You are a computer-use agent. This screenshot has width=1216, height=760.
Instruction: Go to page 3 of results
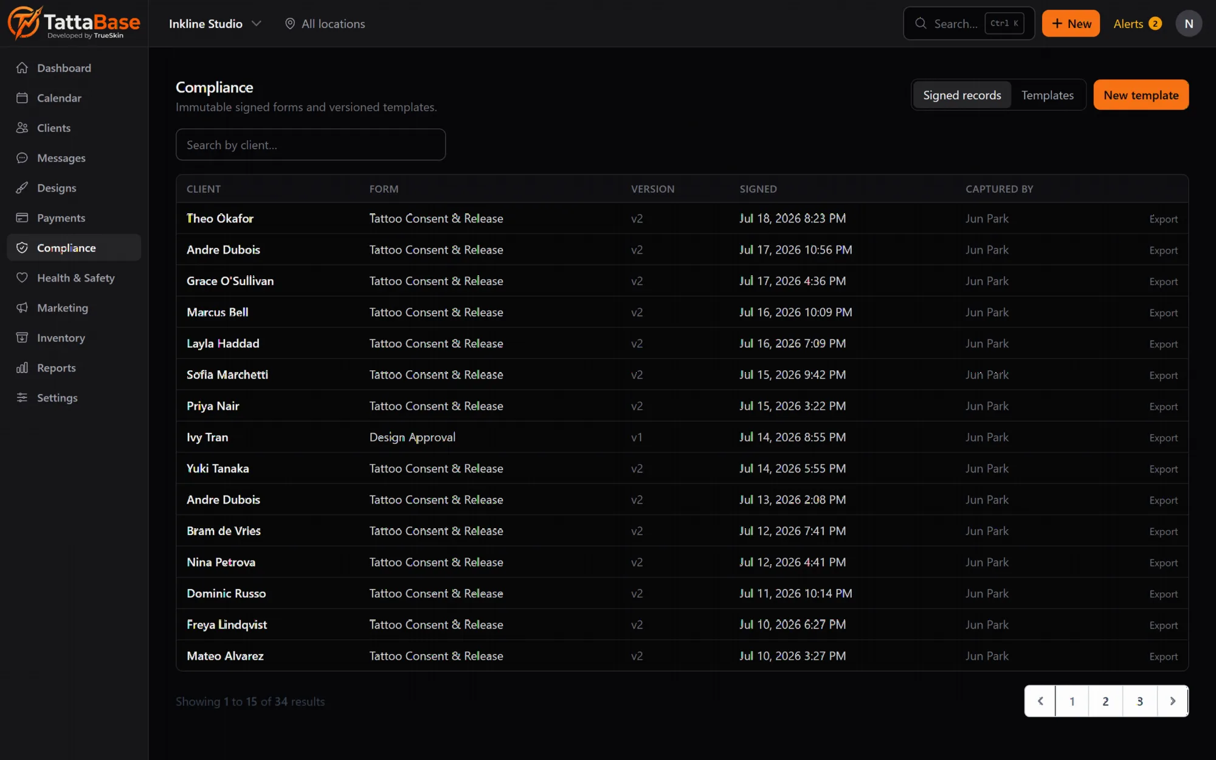(x=1140, y=701)
